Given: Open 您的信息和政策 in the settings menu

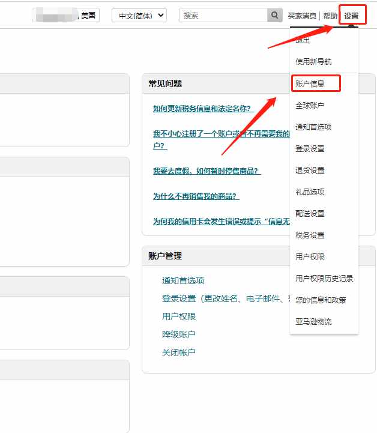Looking at the screenshot, I should click(x=321, y=300).
